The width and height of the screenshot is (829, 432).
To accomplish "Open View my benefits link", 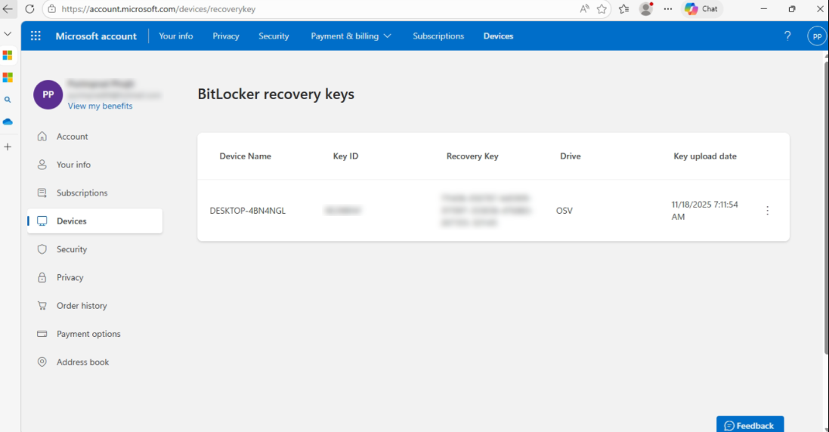I will pos(100,106).
